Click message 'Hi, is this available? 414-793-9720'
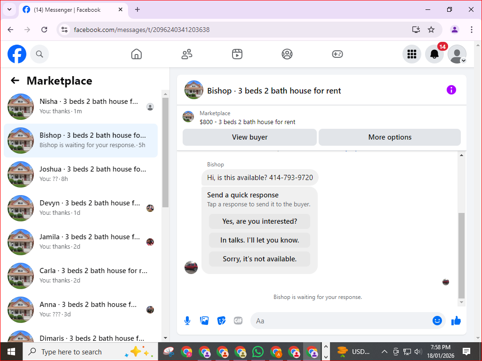The width and height of the screenshot is (482, 361). tap(260, 177)
